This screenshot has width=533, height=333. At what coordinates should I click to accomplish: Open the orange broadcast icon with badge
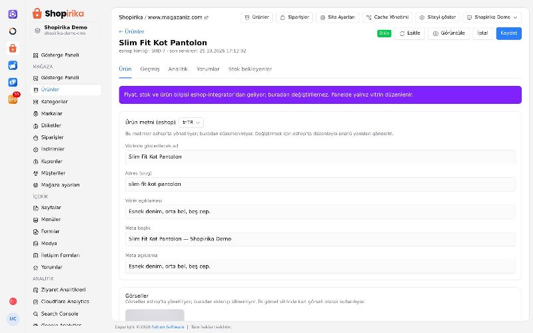point(13,99)
